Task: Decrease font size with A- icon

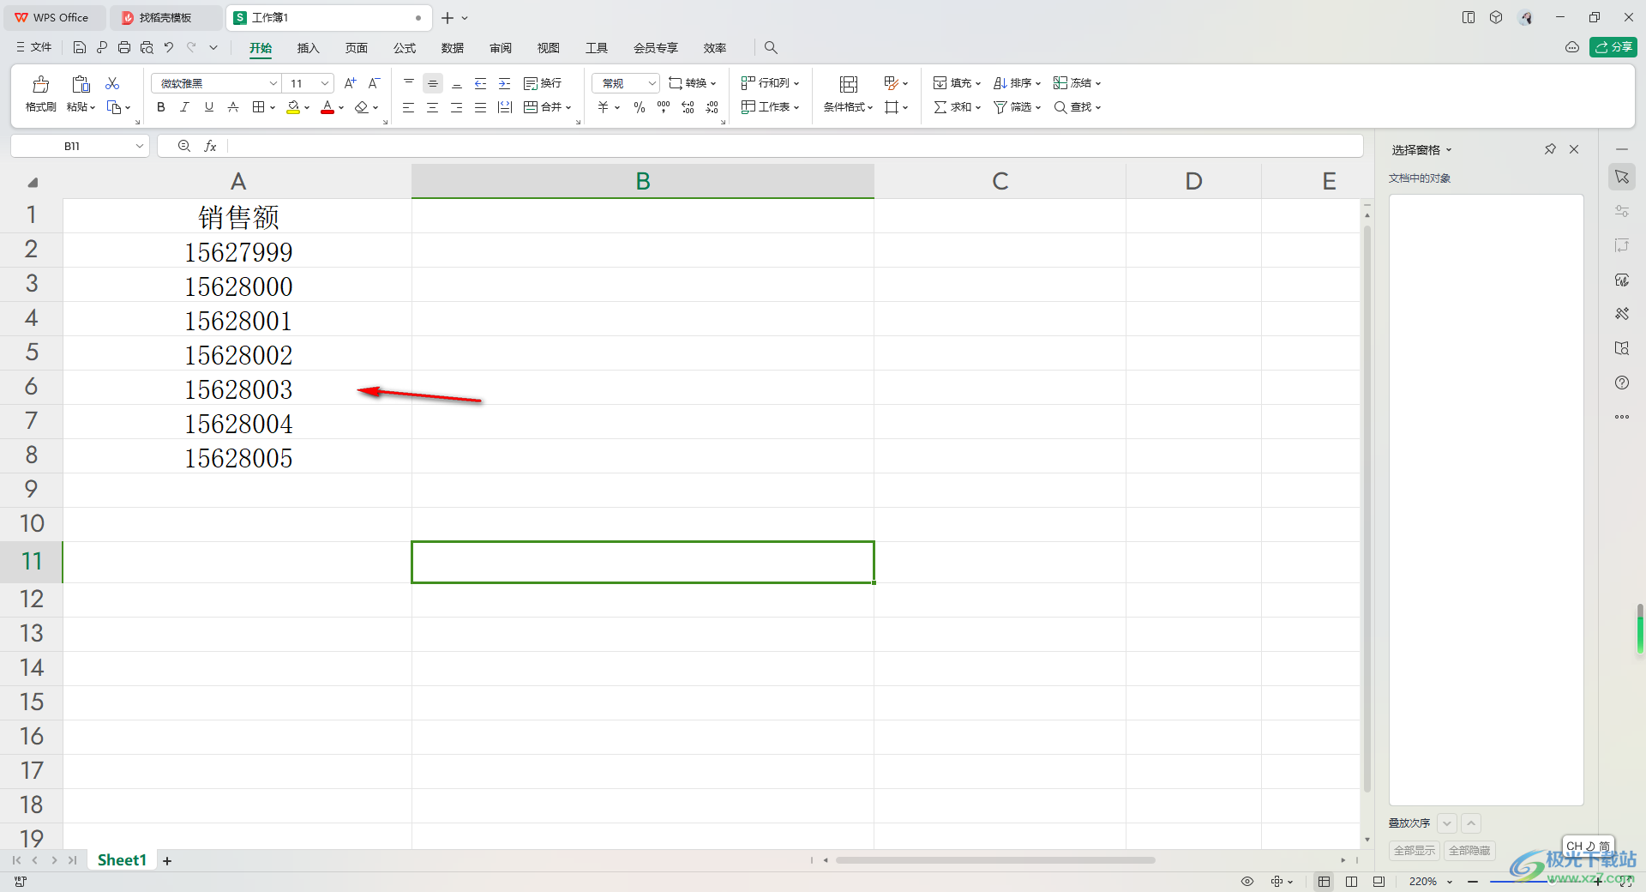Action: click(374, 83)
